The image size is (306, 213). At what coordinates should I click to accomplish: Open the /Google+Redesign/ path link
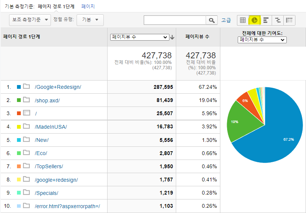[x=58, y=87]
